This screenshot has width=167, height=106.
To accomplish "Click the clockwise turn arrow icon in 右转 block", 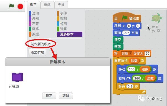I will tap(128, 79).
